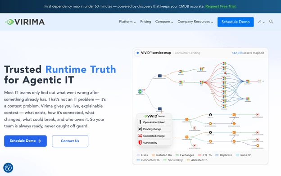Screen dimensions: 281x176
Task: Click the ETL To legend color line
Action: [x=199, y=155]
